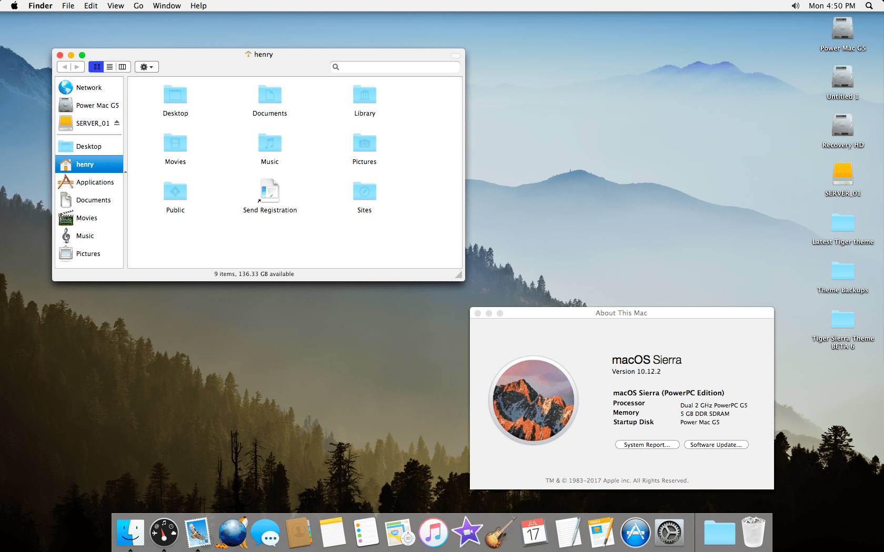Eject the SERVER_01 volume in the sidebar
Screen dimensions: 884x552
pyautogui.click(x=116, y=122)
